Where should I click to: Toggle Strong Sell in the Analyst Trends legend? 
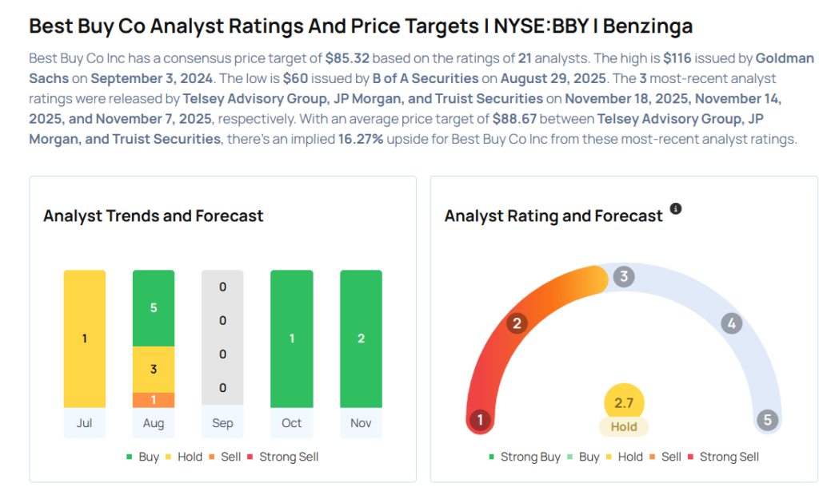click(285, 457)
